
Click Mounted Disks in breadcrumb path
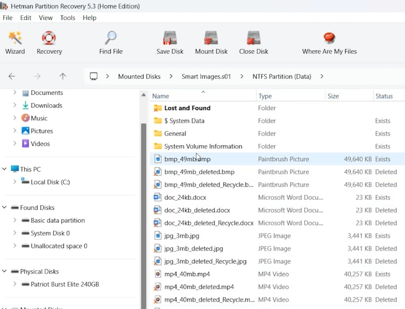click(139, 77)
